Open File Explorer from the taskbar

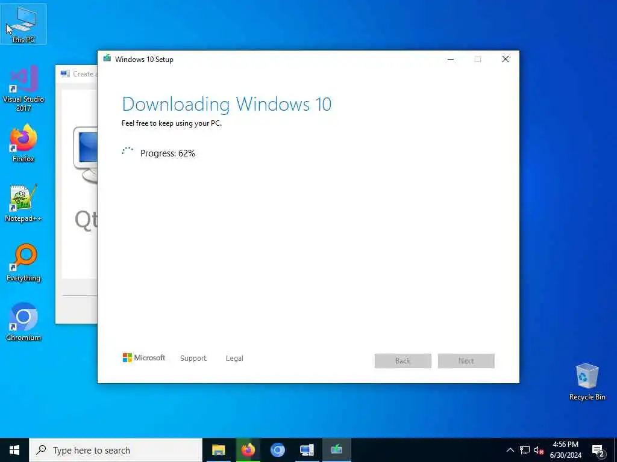click(218, 450)
